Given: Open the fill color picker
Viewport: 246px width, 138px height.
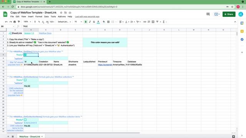Looking at the screenshot, I should (x=104, y=22).
